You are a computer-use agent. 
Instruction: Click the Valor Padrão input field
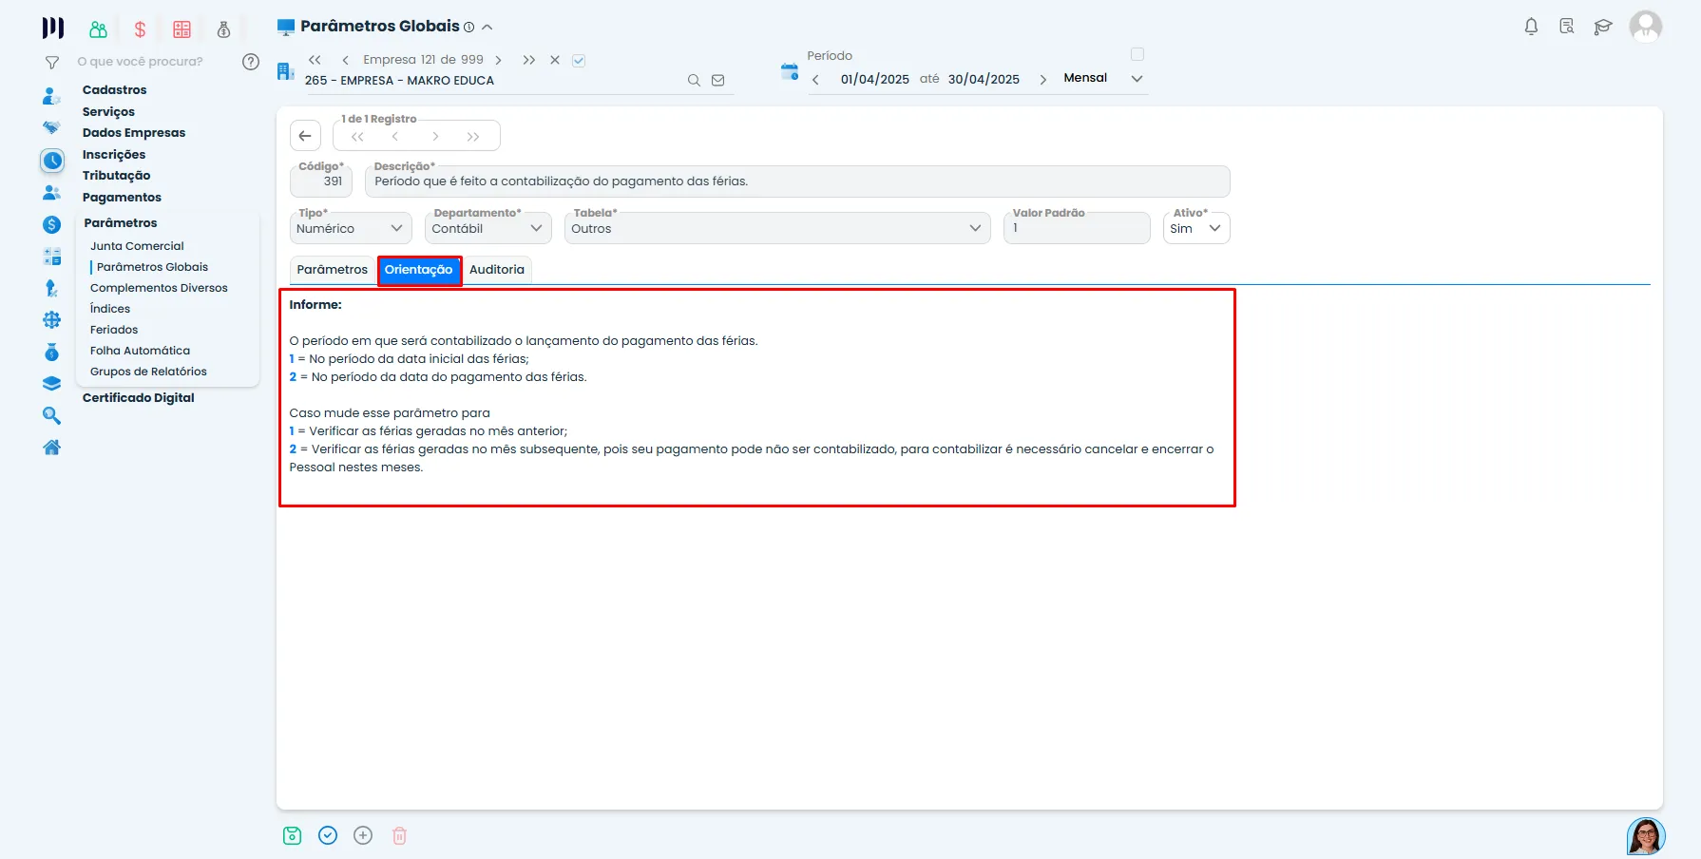click(x=1077, y=228)
